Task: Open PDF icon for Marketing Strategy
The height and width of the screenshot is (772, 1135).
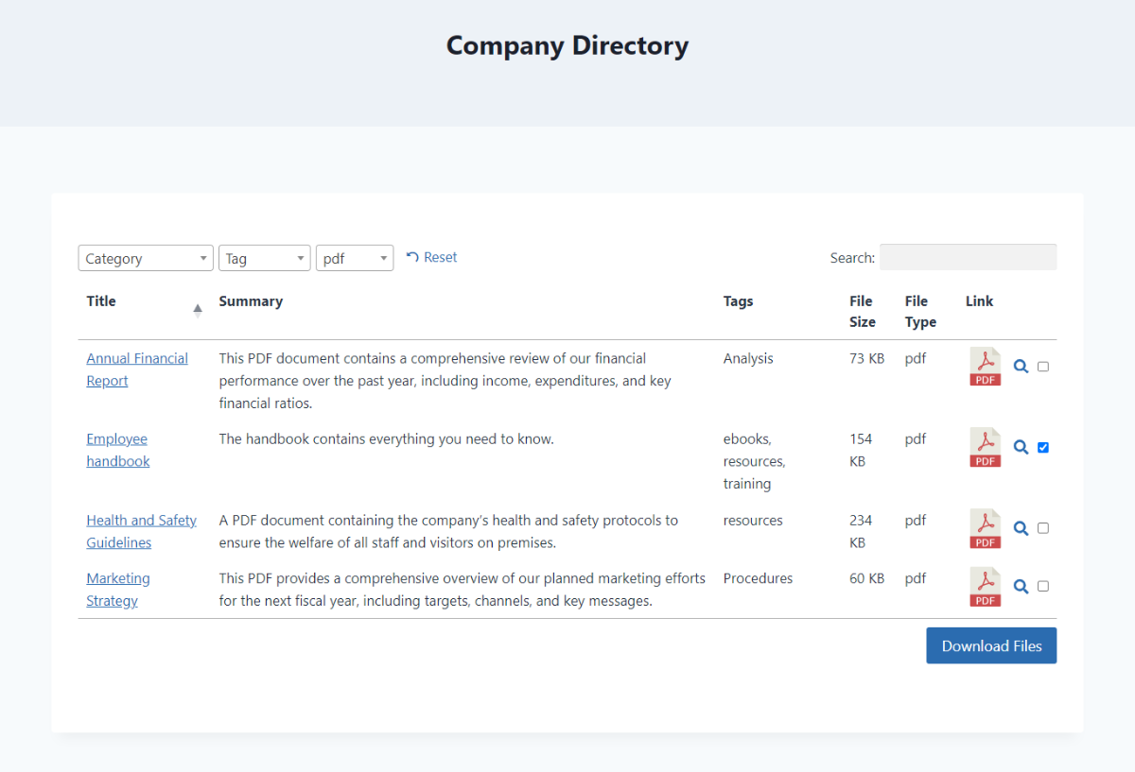Action: pos(986,587)
